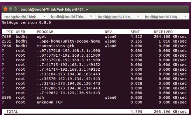Select the wget program entry
The width and height of the screenshot is (191, 115).
click(x=42, y=37)
